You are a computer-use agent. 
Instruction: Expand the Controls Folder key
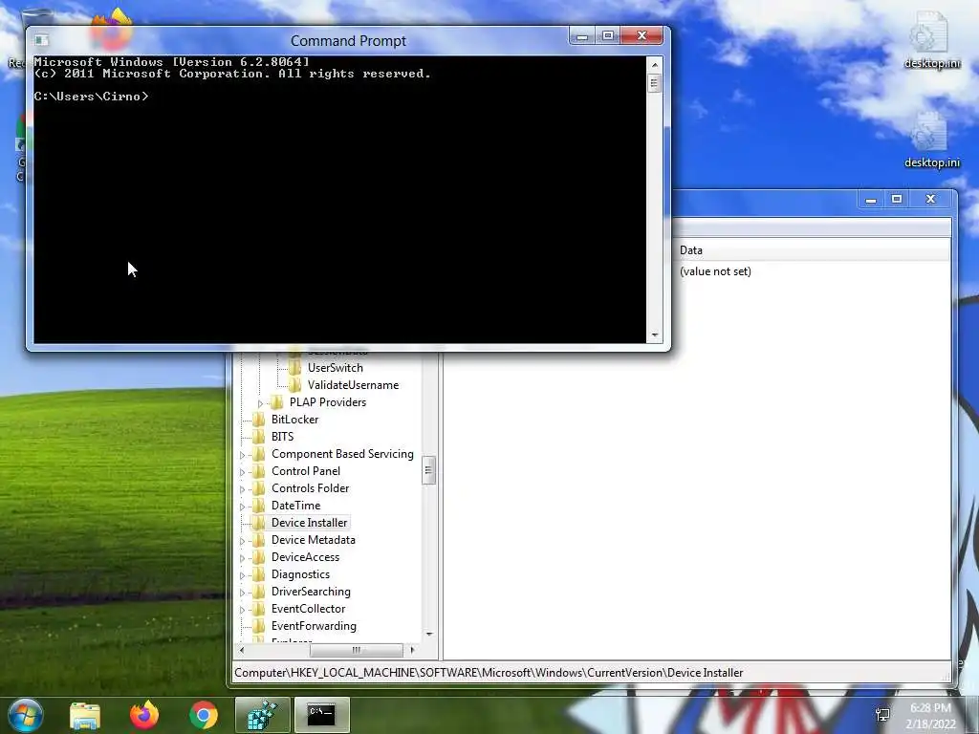point(242,489)
